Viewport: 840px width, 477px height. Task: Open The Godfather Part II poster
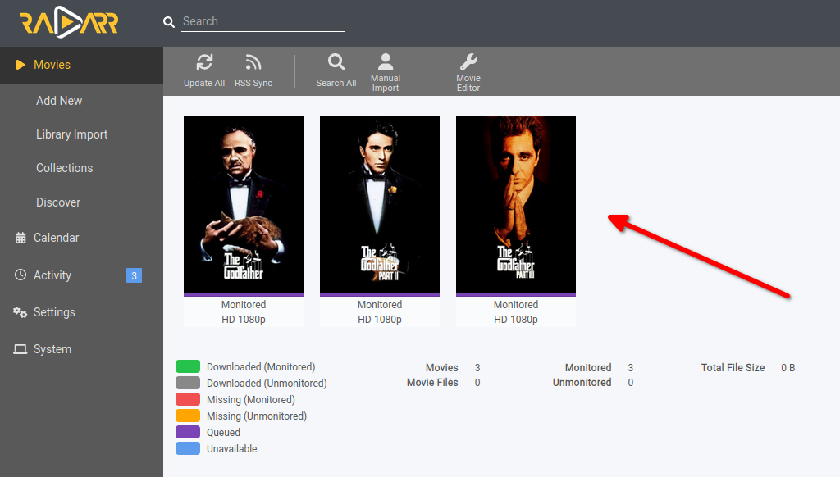(x=380, y=205)
